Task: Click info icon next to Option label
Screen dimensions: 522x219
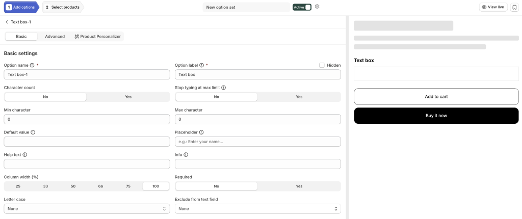Action: click(x=201, y=65)
